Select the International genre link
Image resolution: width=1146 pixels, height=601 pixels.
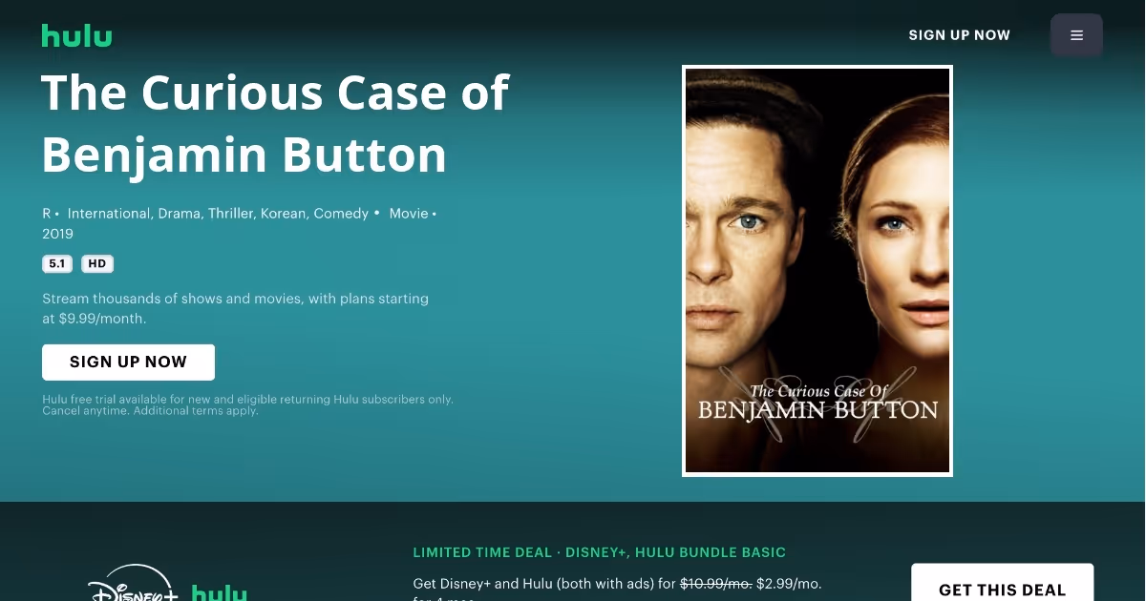click(x=109, y=214)
